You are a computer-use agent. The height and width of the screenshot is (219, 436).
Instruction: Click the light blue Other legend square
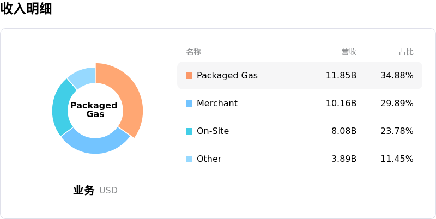(189, 159)
